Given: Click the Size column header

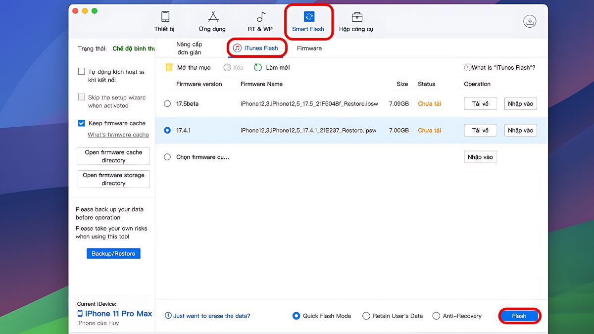Looking at the screenshot, I should pos(402,84).
